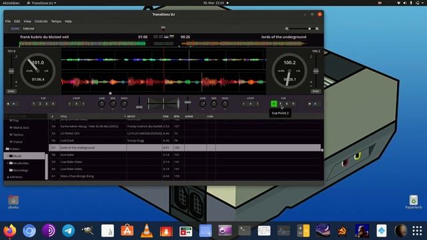Toggle the left deck 4-beat loop

pos(77,104)
